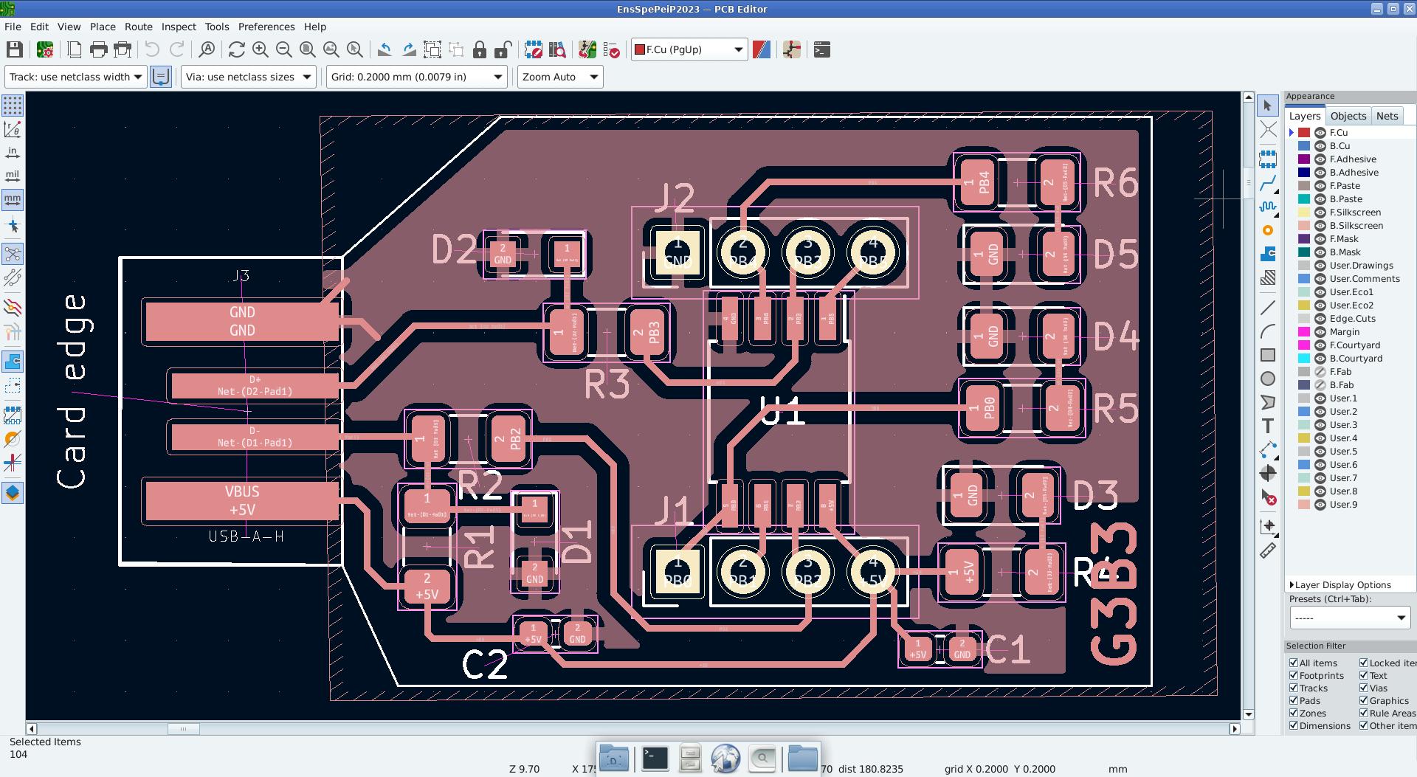Select Measure tool ruler icon
Image resolution: width=1417 pixels, height=777 pixels.
[1267, 550]
